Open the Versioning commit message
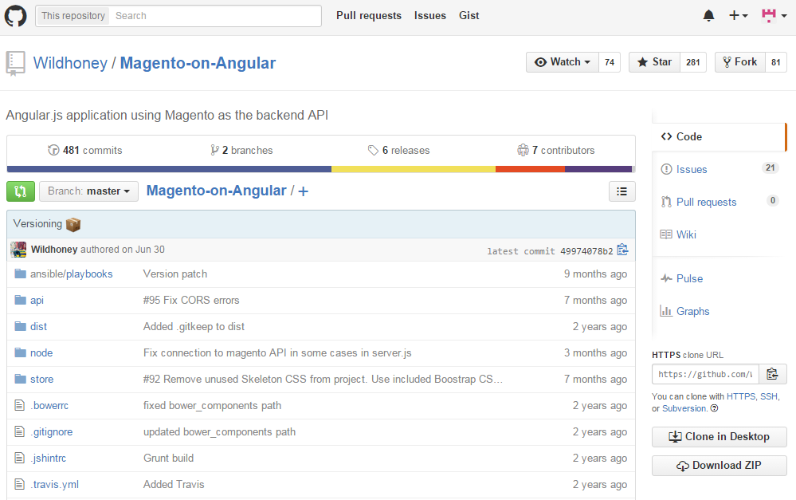The height and width of the screenshot is (500, 796). 37,224
